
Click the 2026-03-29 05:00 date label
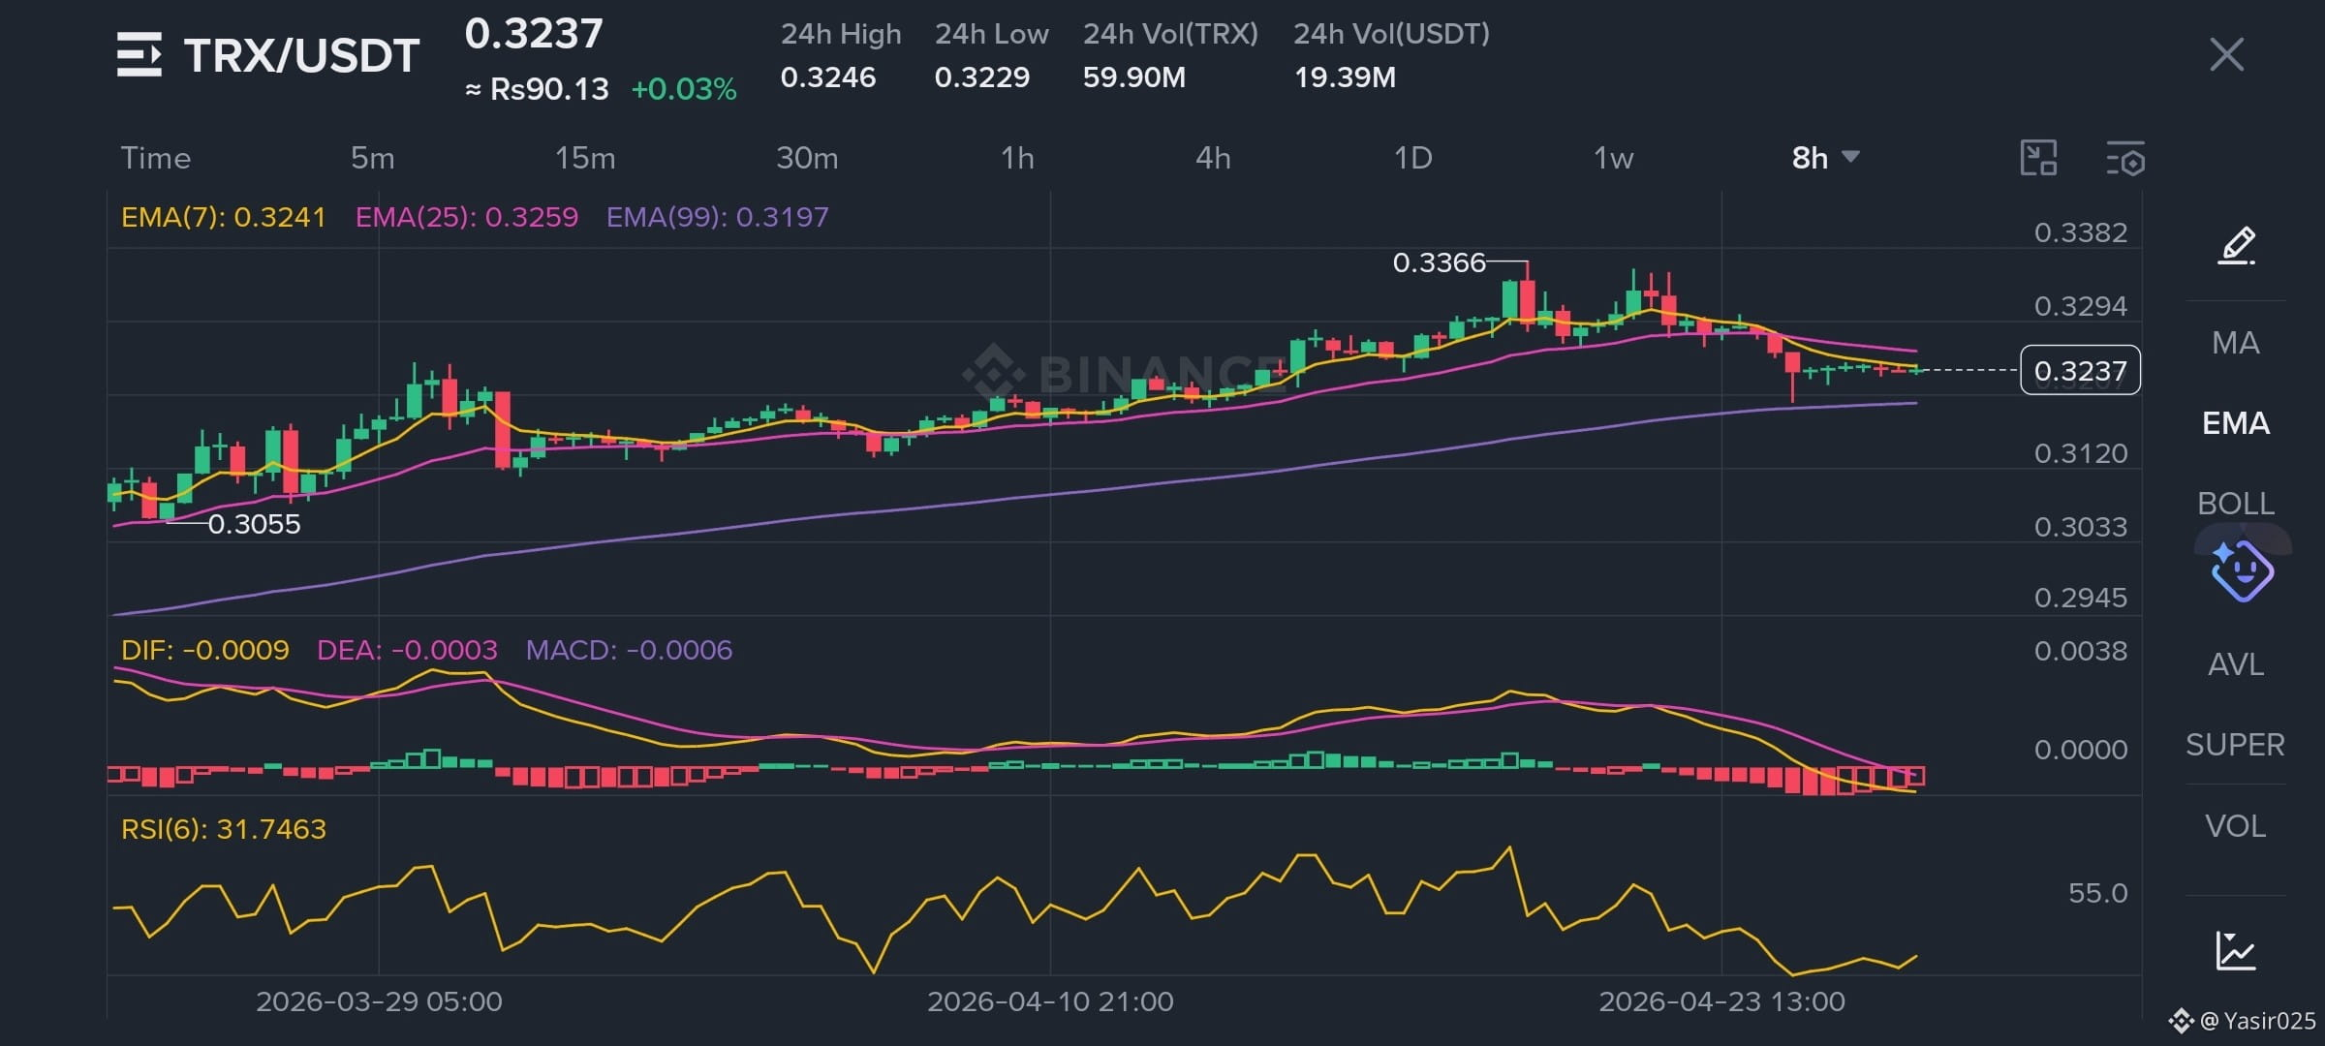[379, 1001]
